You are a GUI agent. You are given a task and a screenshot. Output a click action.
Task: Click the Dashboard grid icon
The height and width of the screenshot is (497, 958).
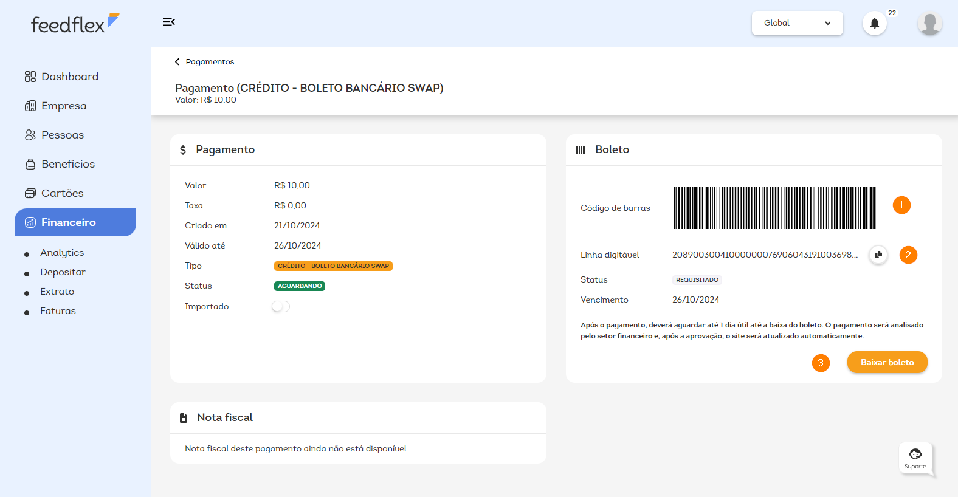click(30, 77)
